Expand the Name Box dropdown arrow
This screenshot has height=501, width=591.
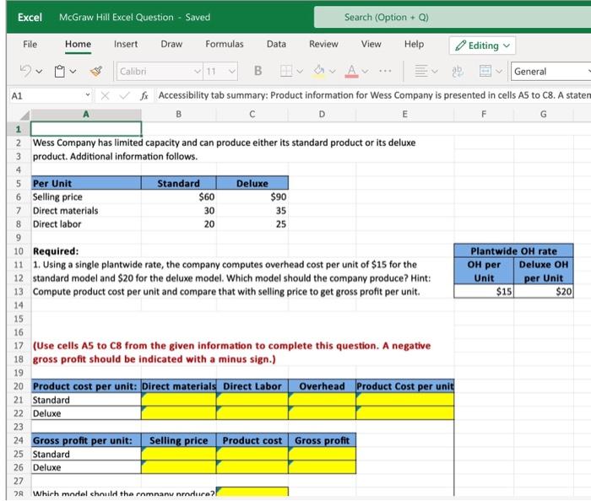click(88, 95)
